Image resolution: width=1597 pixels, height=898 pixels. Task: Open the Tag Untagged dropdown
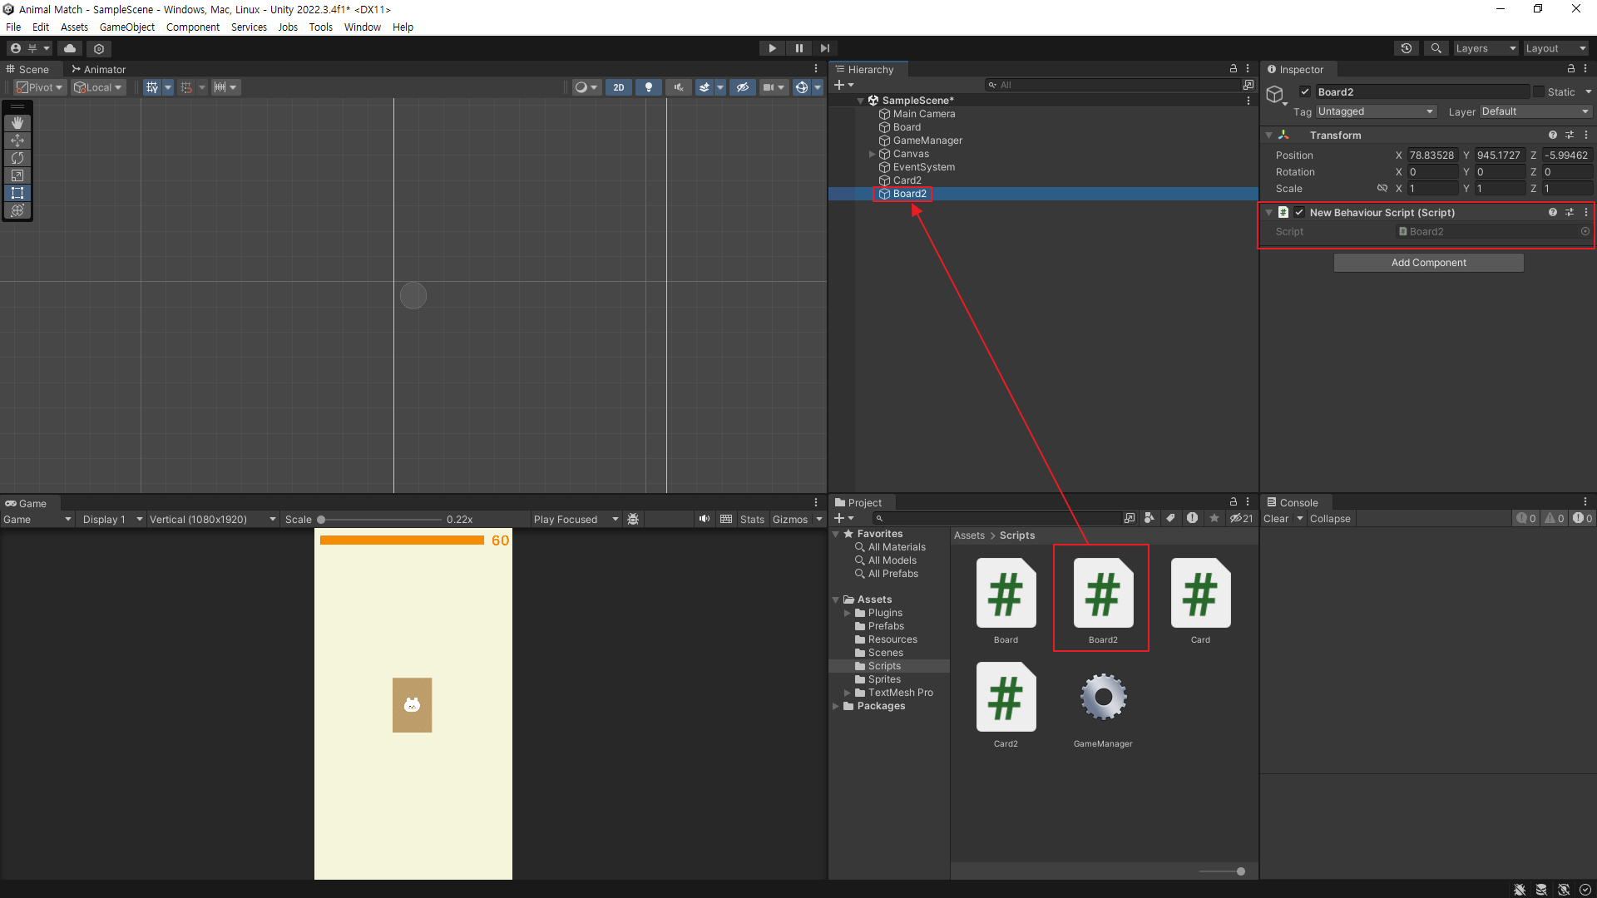point(1376,111)
